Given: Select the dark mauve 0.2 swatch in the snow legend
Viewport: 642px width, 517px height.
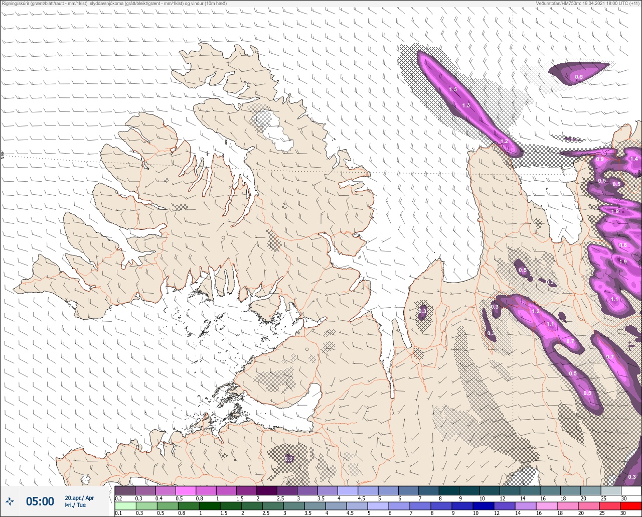Looking at the screenshot, I should click(125, 490).
